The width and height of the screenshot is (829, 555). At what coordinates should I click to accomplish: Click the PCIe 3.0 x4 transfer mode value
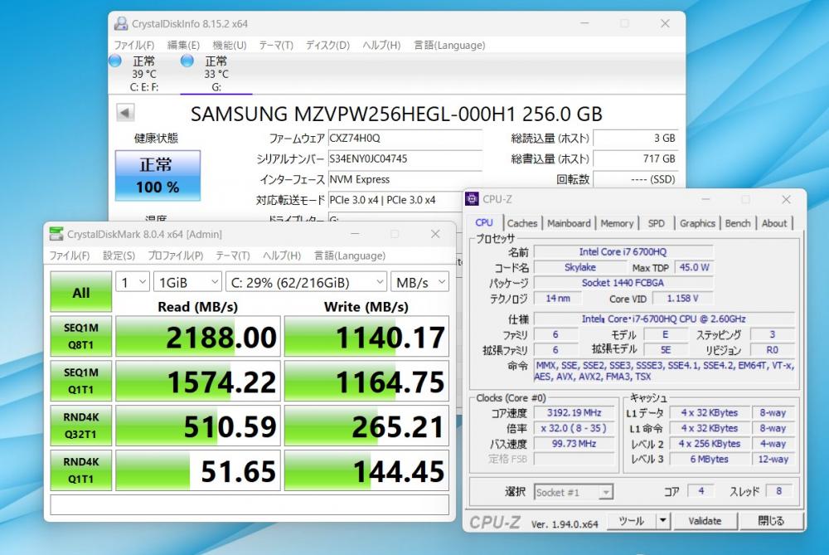[x=395, y=200]
